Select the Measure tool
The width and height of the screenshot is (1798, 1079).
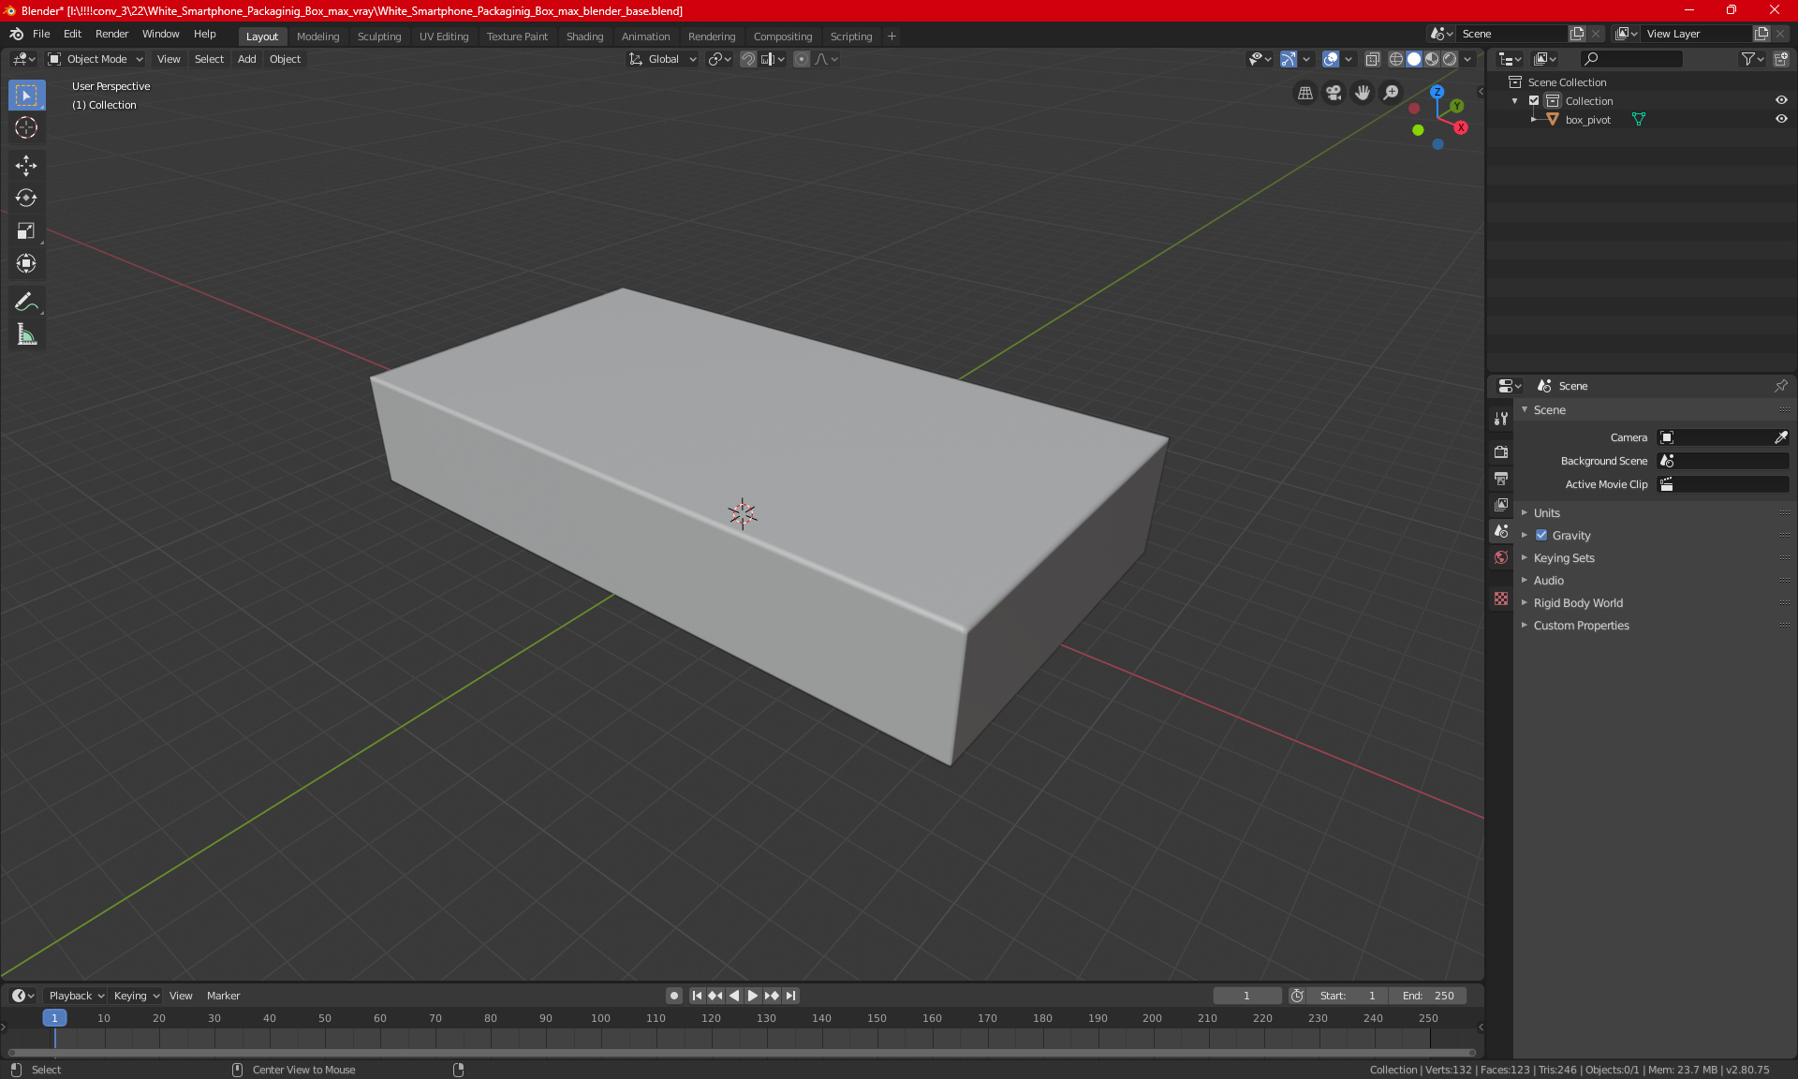pyautogui.click(x=26, y=334)
